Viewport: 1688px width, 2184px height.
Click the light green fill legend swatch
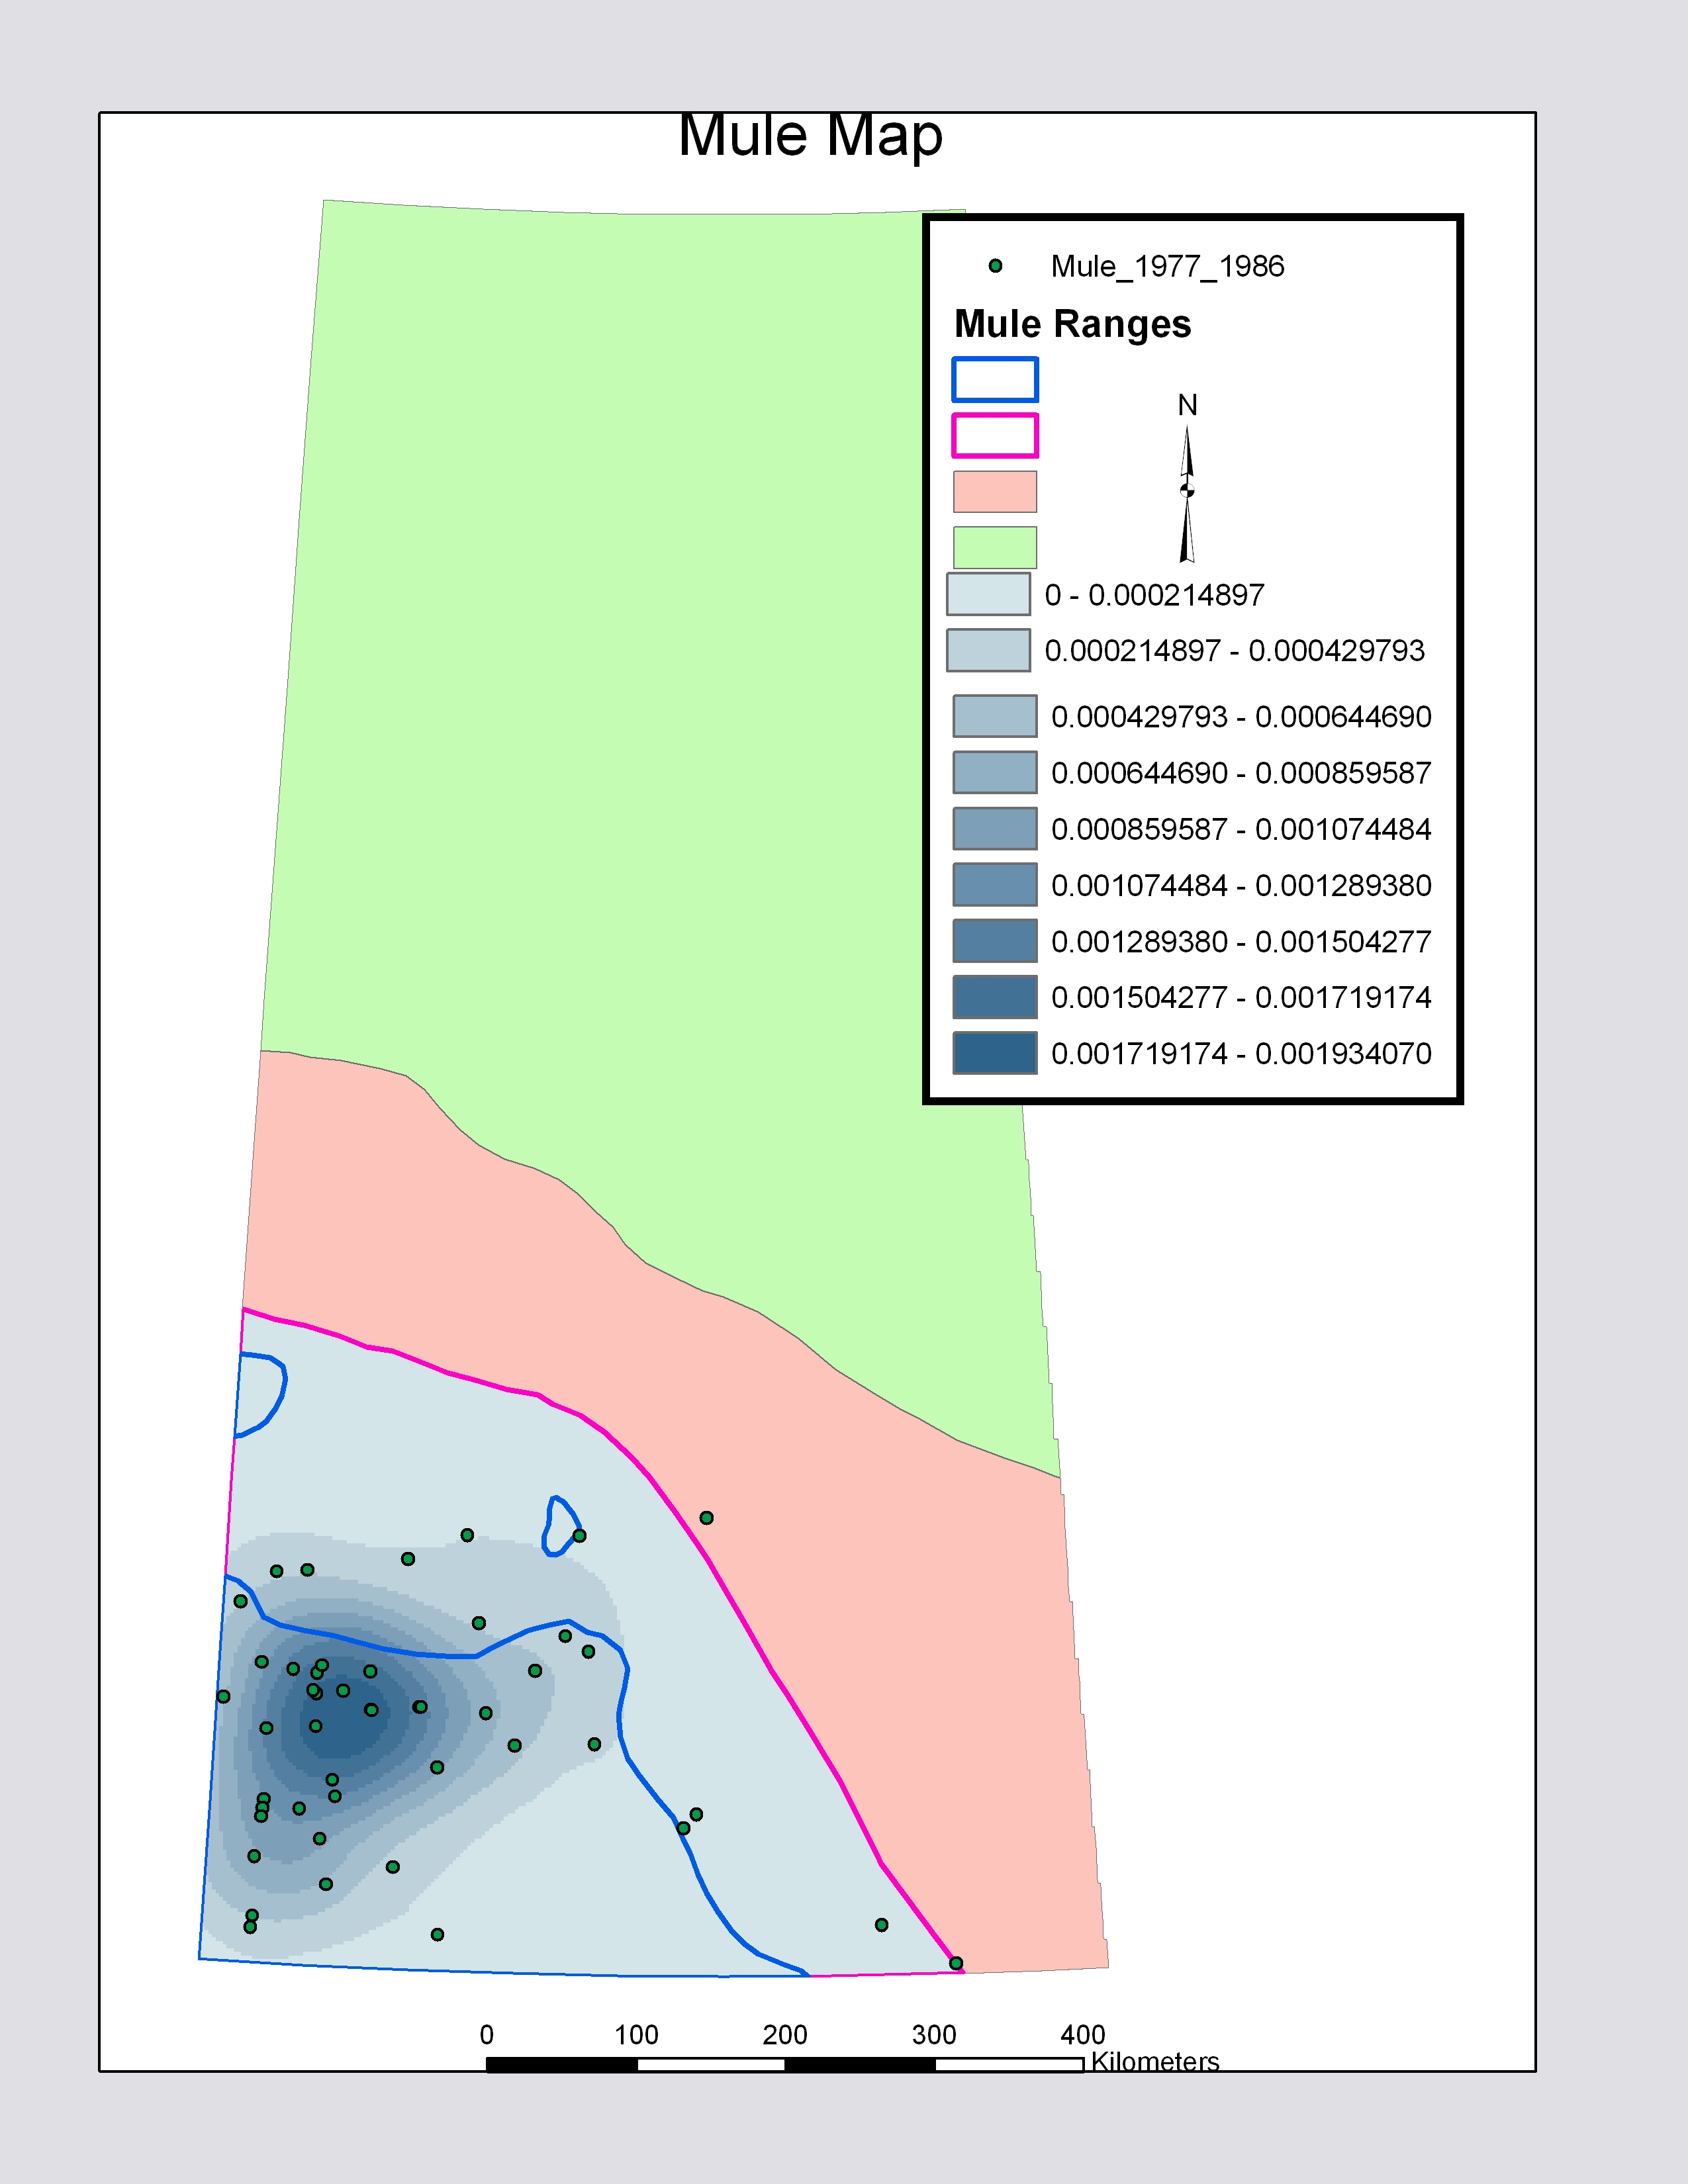[x=995, y=548]
